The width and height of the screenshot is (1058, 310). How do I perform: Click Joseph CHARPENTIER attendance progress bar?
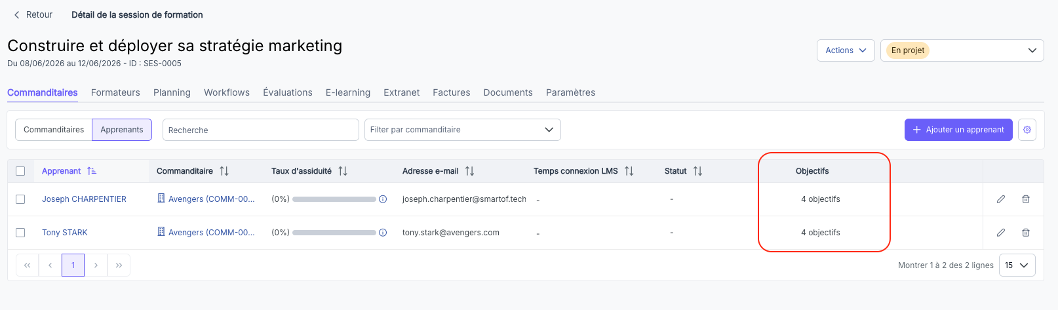point(334,199)
